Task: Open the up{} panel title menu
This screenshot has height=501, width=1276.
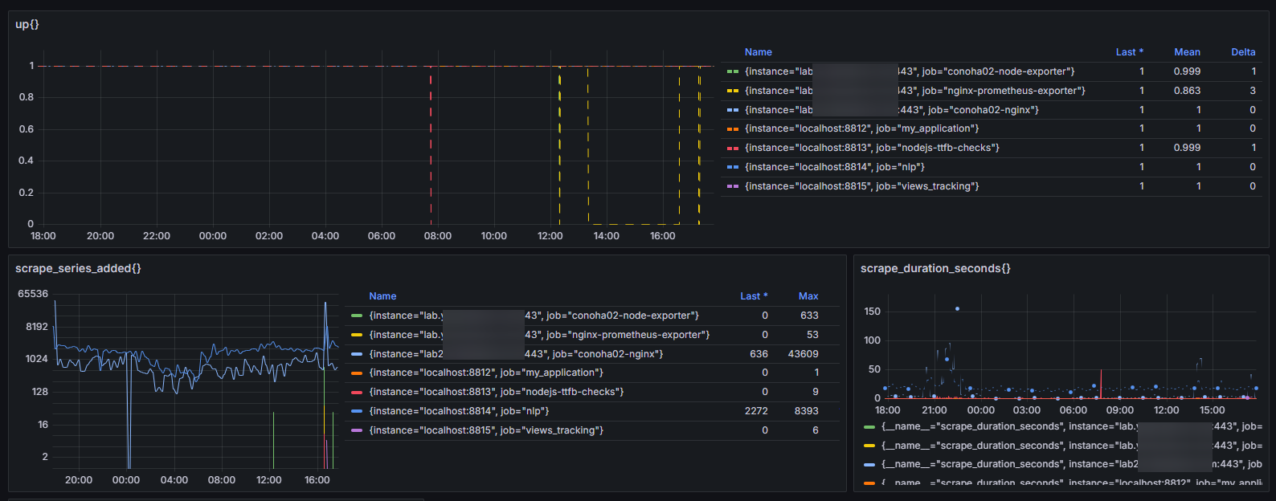Action: pyautogui.click(x=27, y=24)
